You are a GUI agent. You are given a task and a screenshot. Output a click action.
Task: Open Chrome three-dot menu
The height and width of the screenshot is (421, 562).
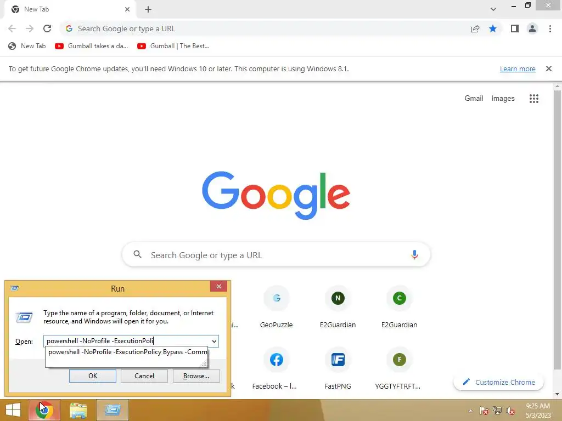point(550,29)
